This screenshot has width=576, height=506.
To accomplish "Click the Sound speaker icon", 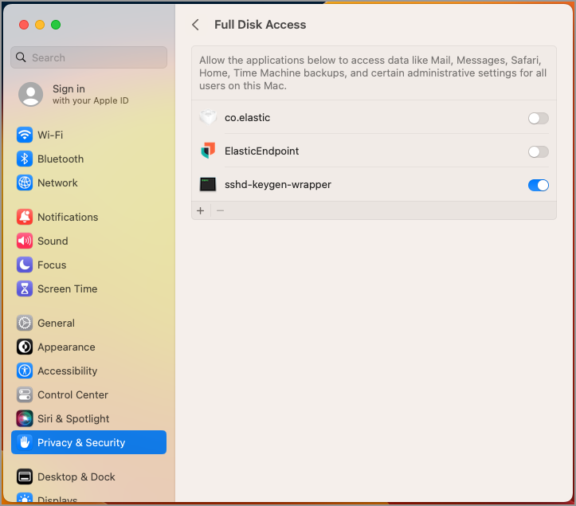I will coord(25,241).
